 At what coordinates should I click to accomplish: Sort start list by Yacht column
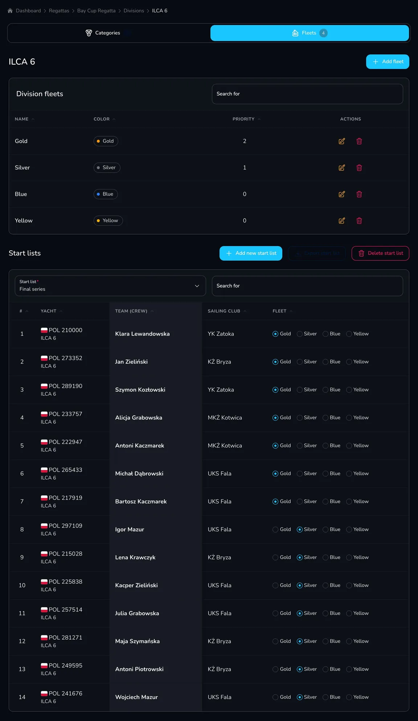click(52, 311)
